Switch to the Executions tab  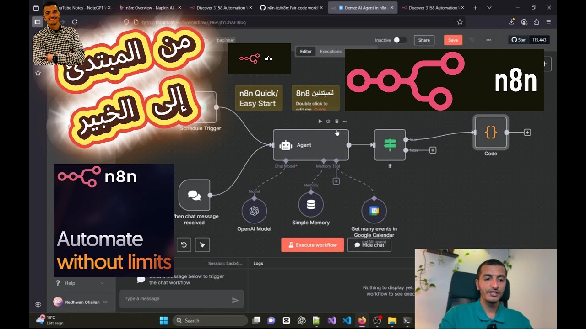331,51
